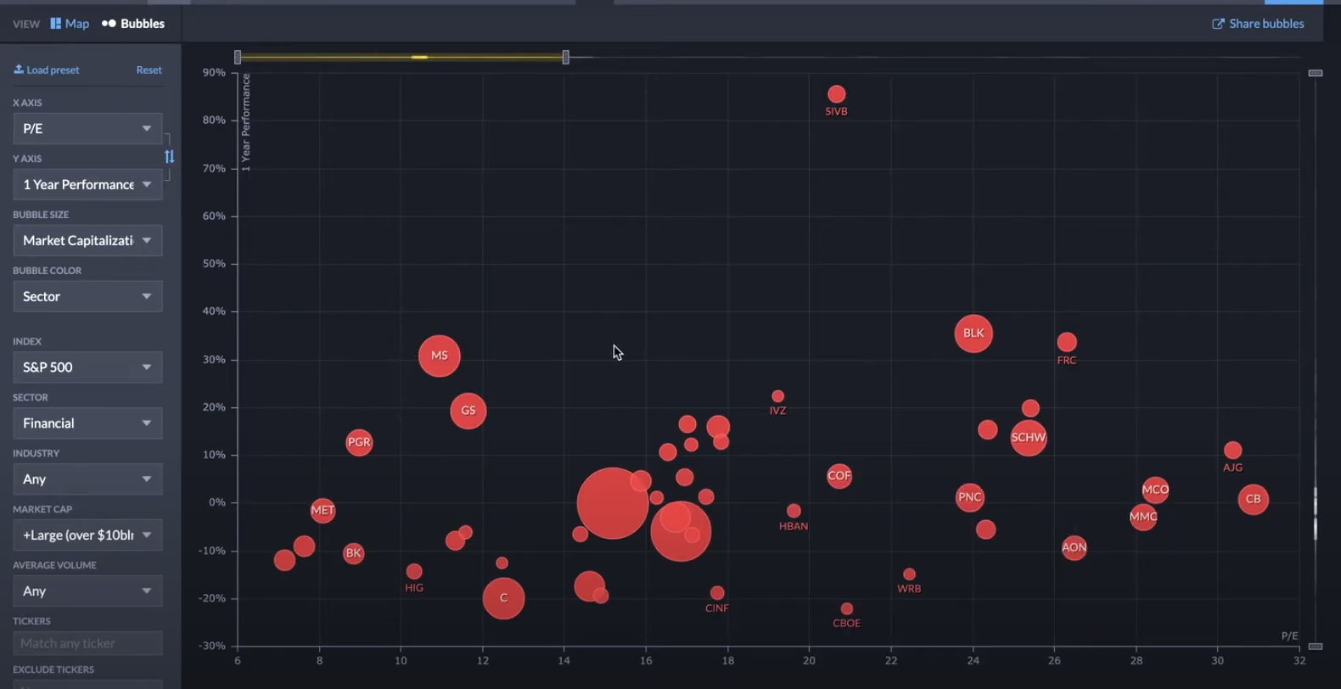Screen dimensions: 1341x689
Task: Open the Load preset option
Action: 47,70
